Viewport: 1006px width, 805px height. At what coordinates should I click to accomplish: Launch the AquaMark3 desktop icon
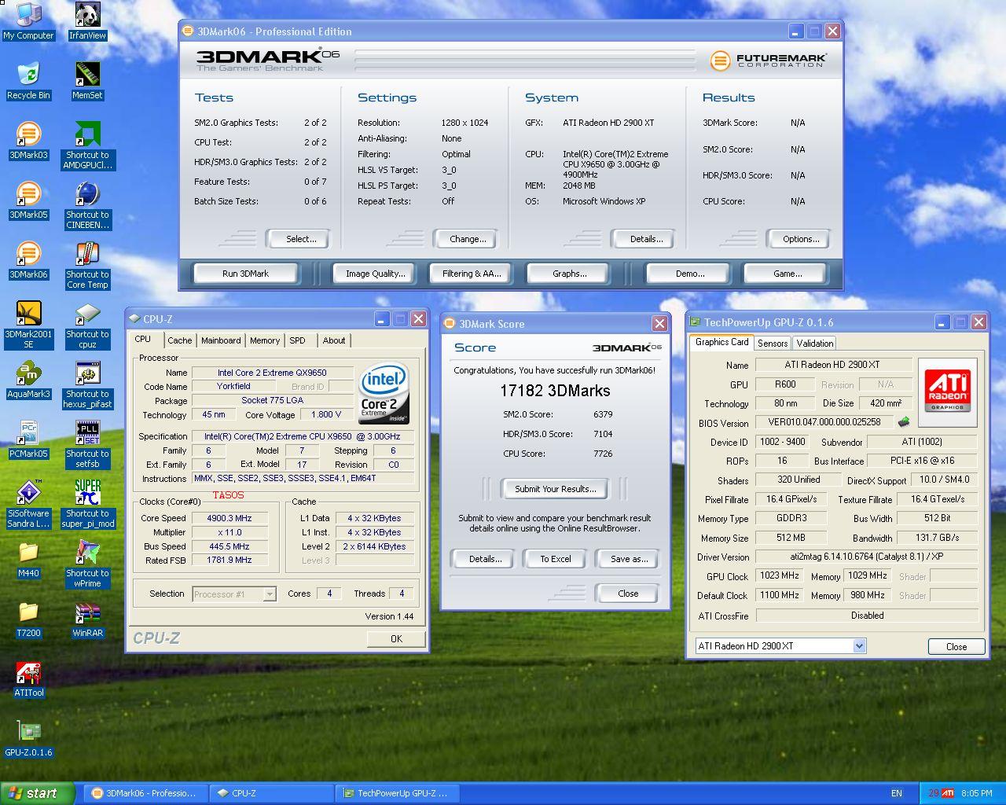(28, 380)
